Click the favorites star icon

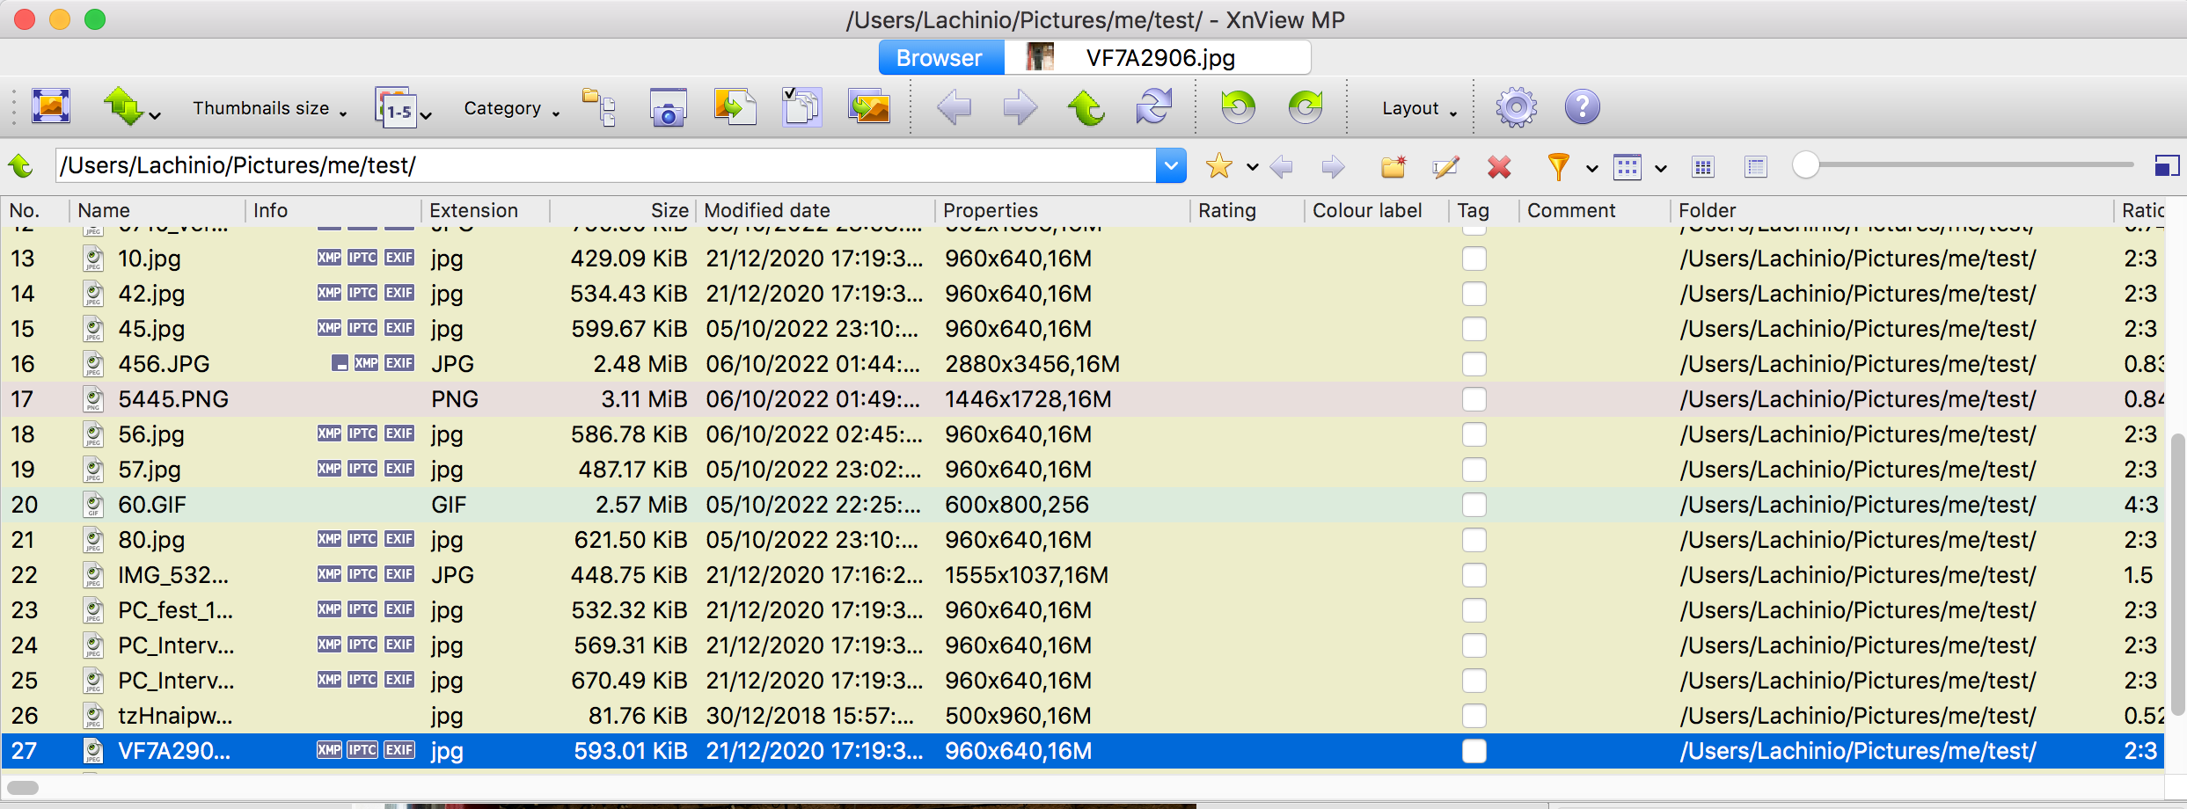1219,165
